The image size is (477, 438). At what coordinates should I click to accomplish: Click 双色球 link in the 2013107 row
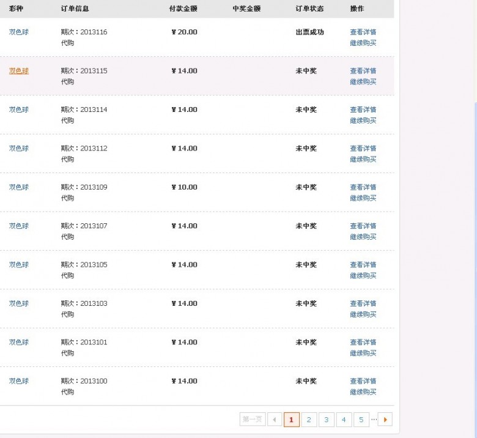pyautogui.click(x=19, y=226)
